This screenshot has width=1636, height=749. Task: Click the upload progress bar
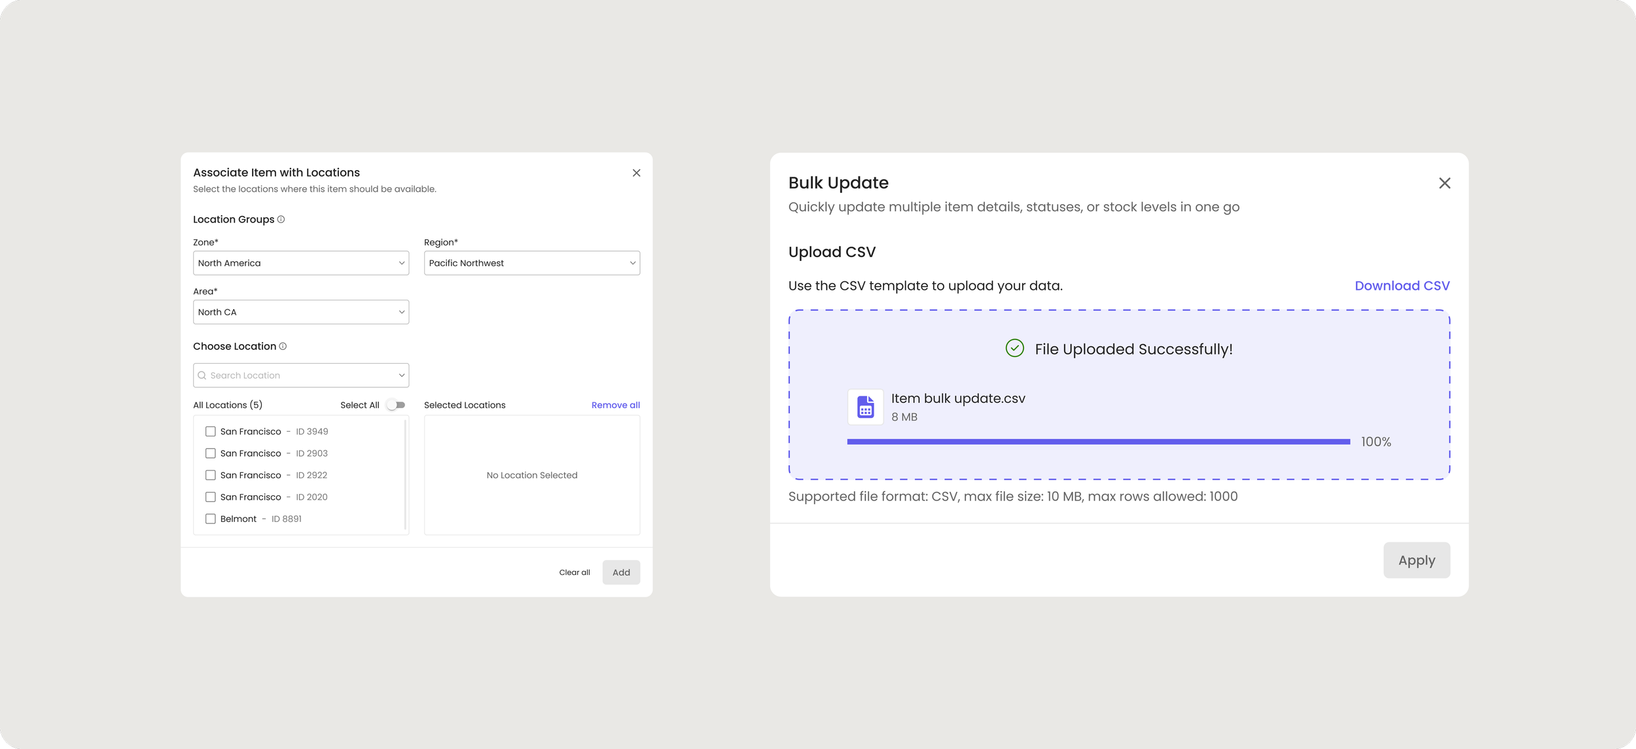tap(1098, 442)
